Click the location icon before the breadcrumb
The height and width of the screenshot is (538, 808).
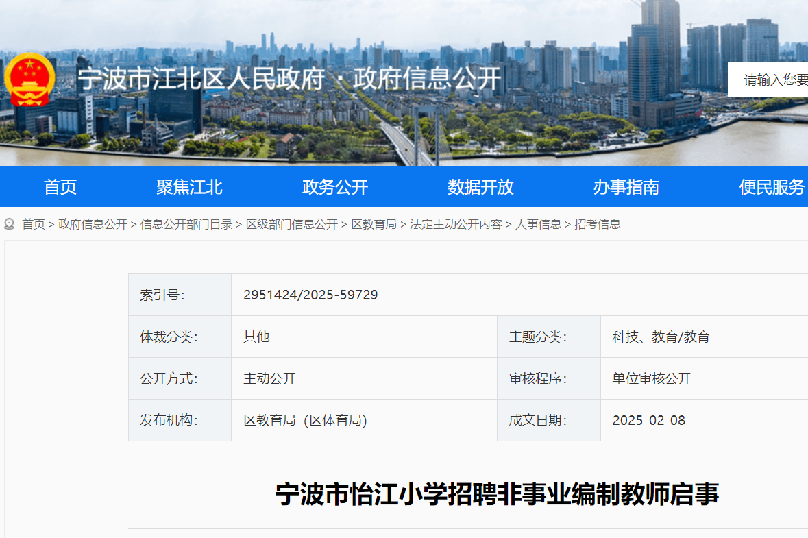coord(10,224)
